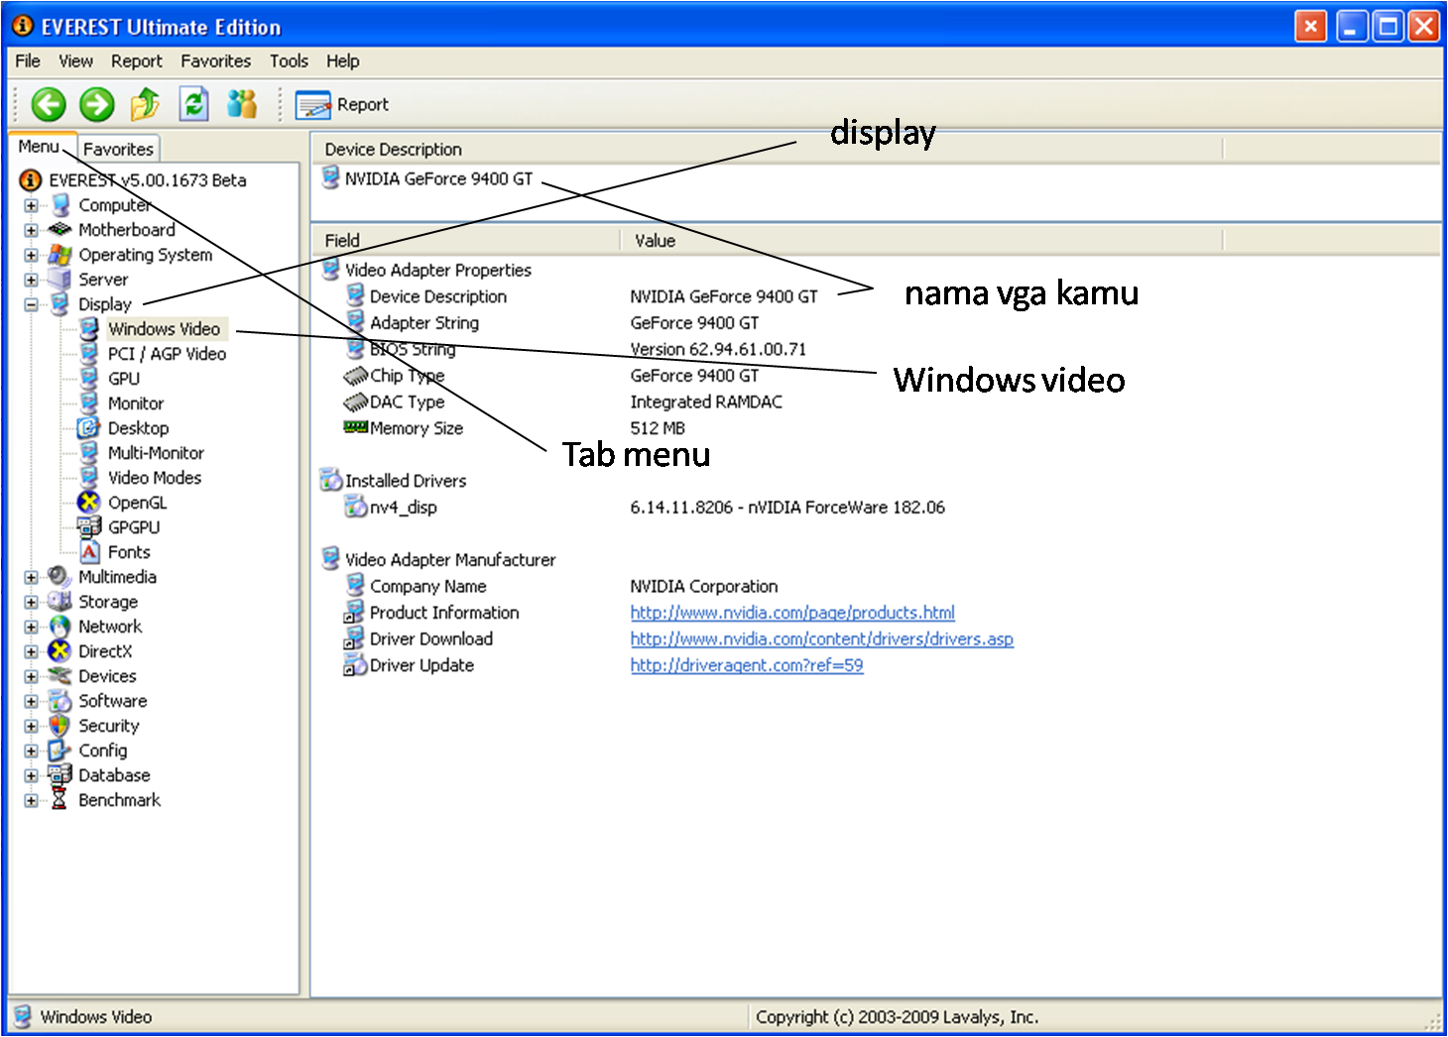1448x1037 pixels.
Task: Open the Favorites menu in menu bar
Action: (x=215, y=61)
